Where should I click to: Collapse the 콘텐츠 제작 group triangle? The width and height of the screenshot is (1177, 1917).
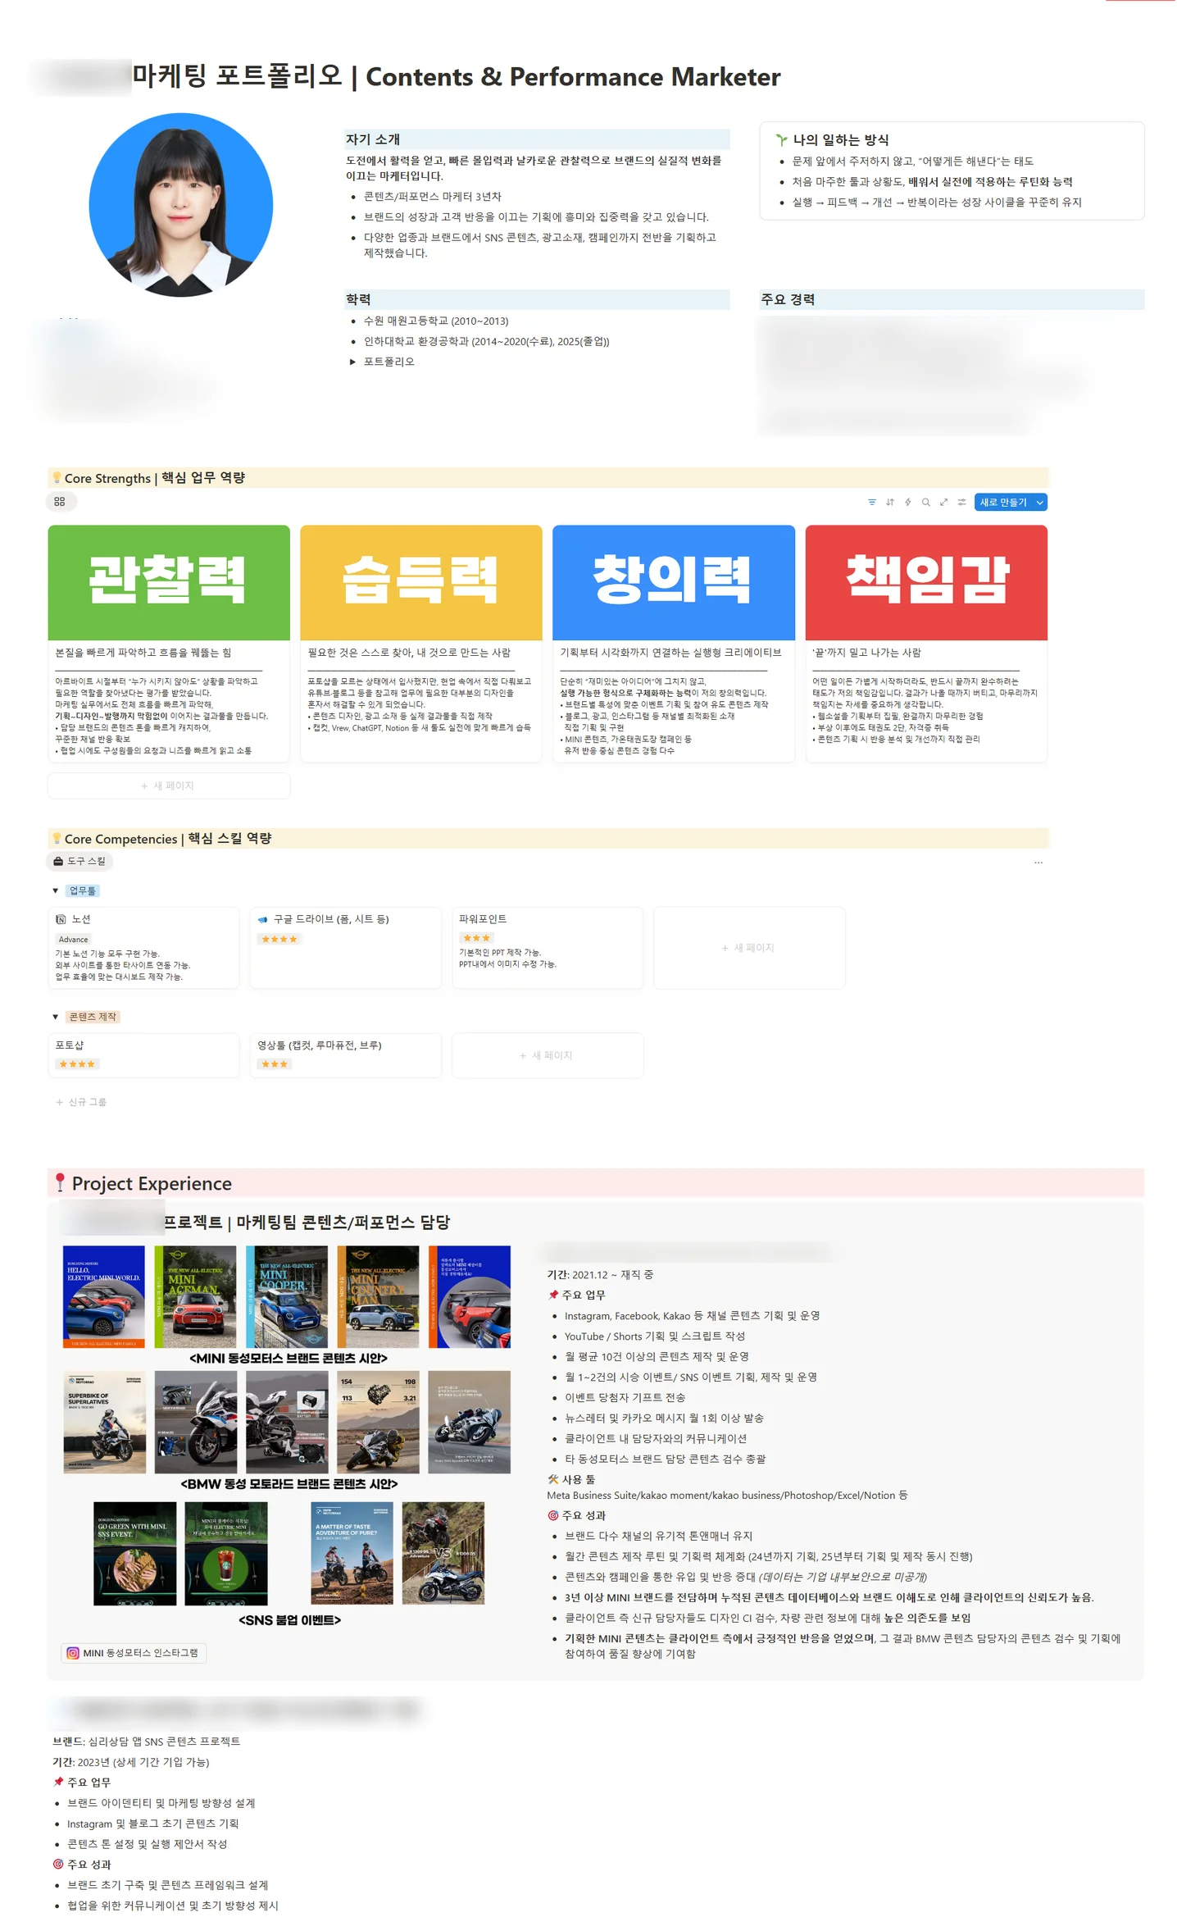click(55, 1017)
